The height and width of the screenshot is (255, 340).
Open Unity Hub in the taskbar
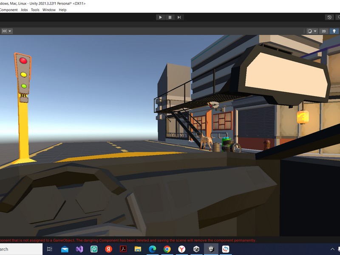196,249
